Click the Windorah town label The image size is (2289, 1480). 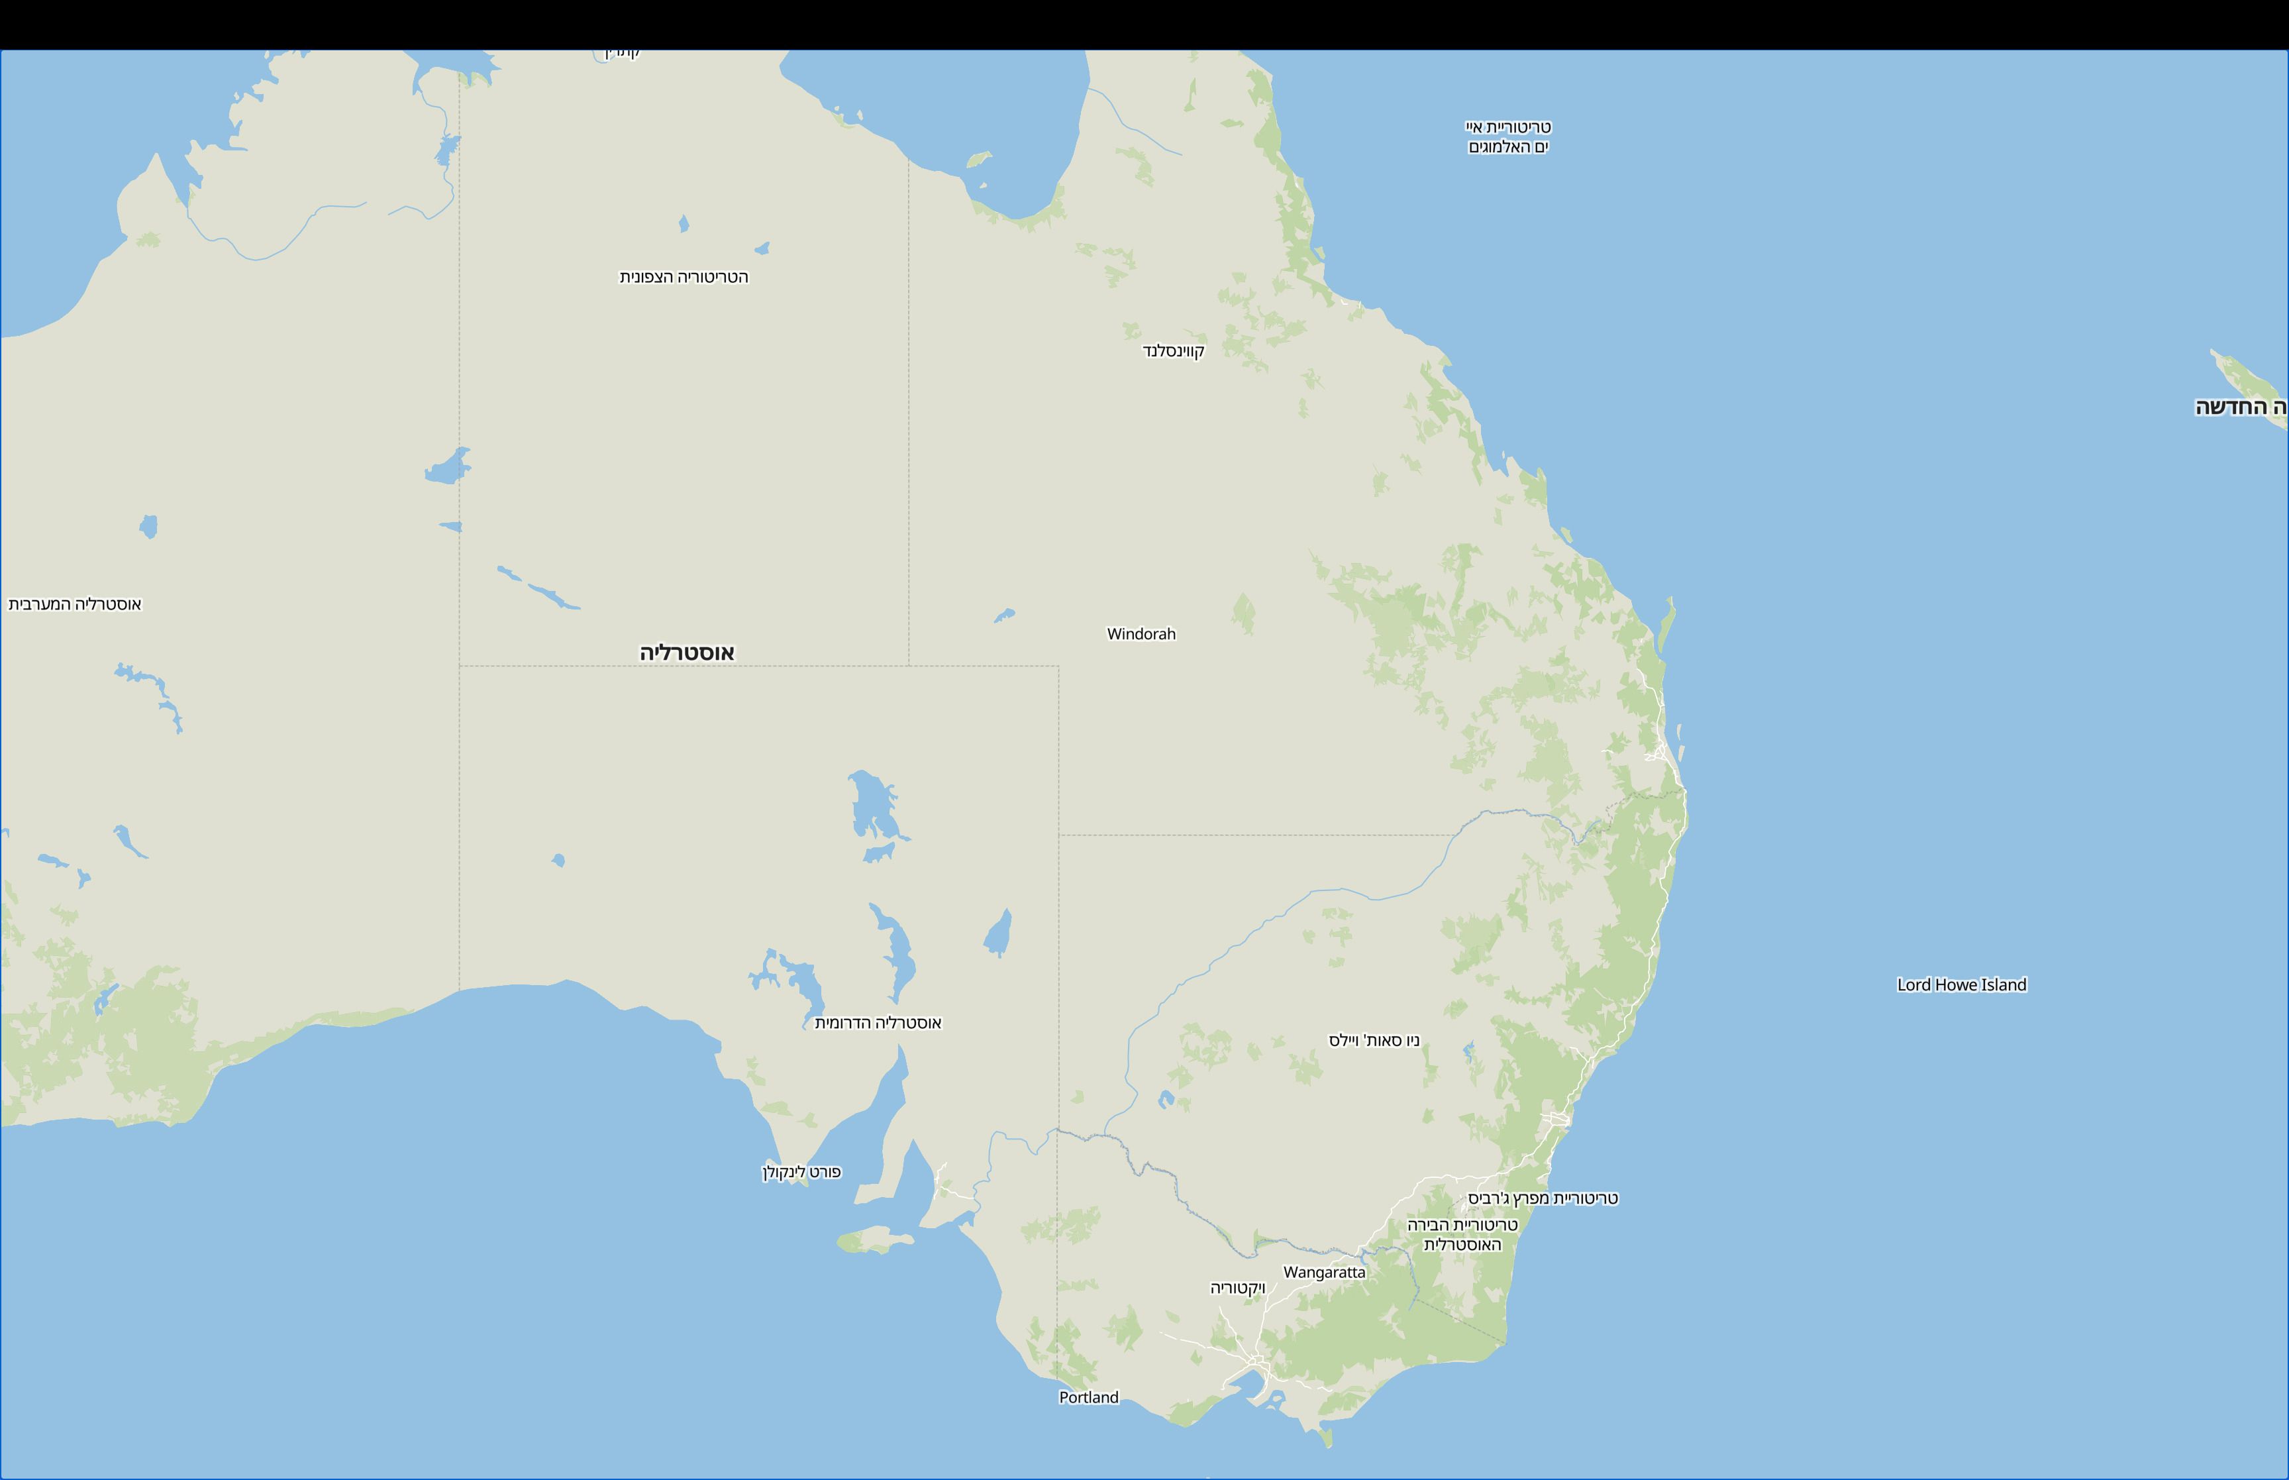(x=1140, y=634)
